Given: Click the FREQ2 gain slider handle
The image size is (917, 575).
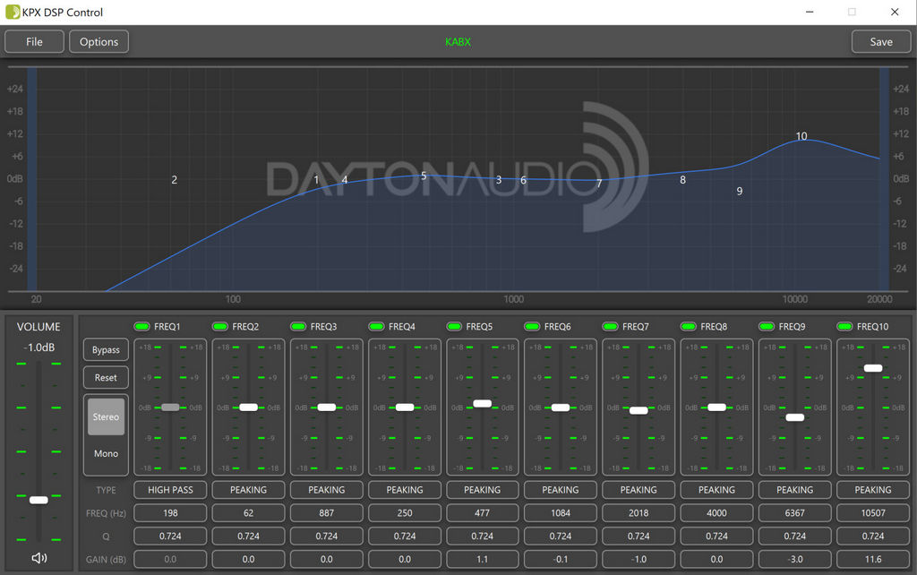Looking at the screenshot, I should coord(249,408).
